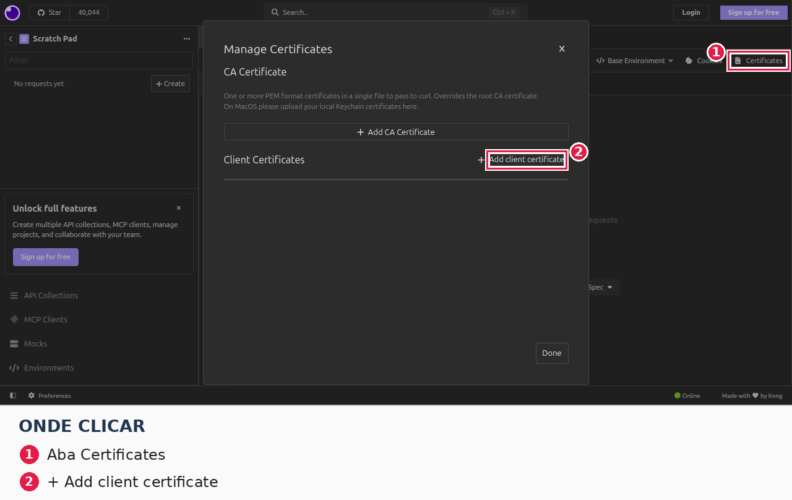Image resolution: width=792 pixels, height=500 pixels.
Task: Click the No requests yet text
Action: click(39, 84)
